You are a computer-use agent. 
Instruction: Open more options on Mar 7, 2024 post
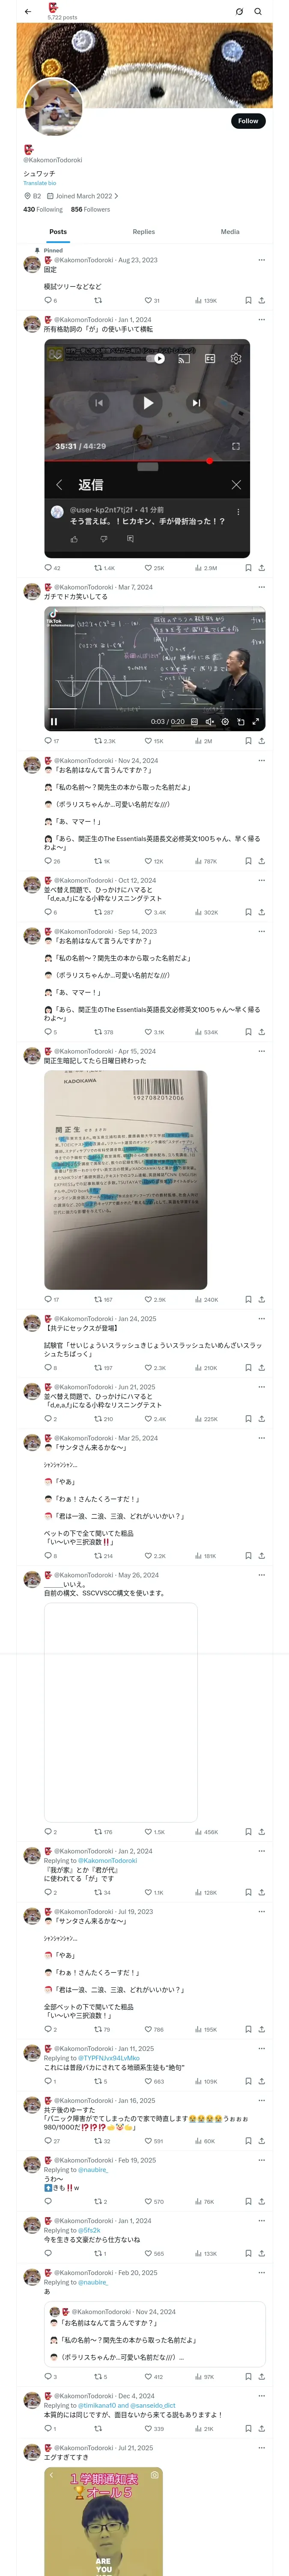[x=261, y=587]
